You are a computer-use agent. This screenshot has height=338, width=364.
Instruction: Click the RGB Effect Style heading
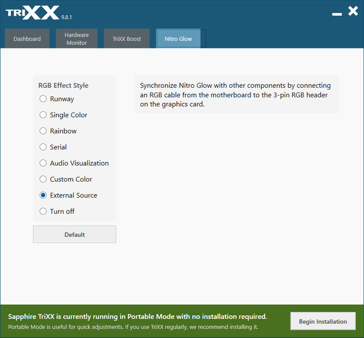63,86
